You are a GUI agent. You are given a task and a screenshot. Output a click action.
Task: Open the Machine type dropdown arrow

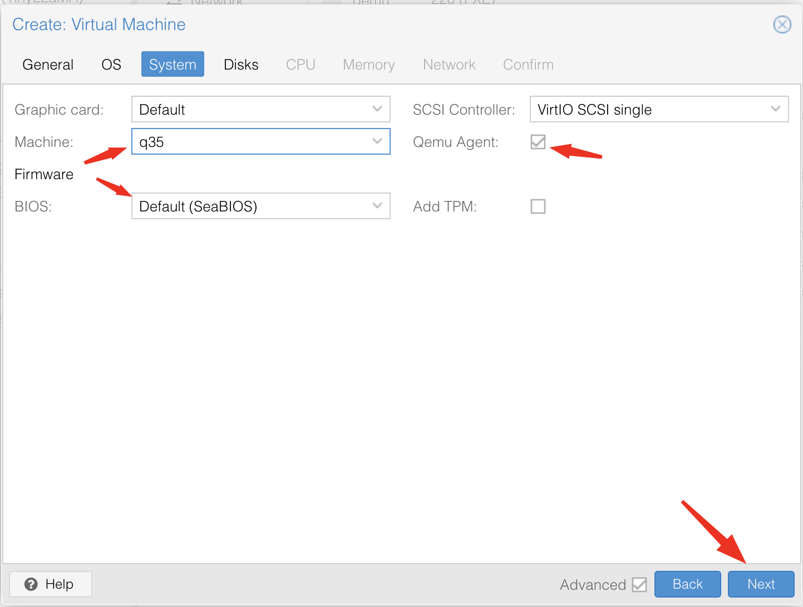point(377,141)
